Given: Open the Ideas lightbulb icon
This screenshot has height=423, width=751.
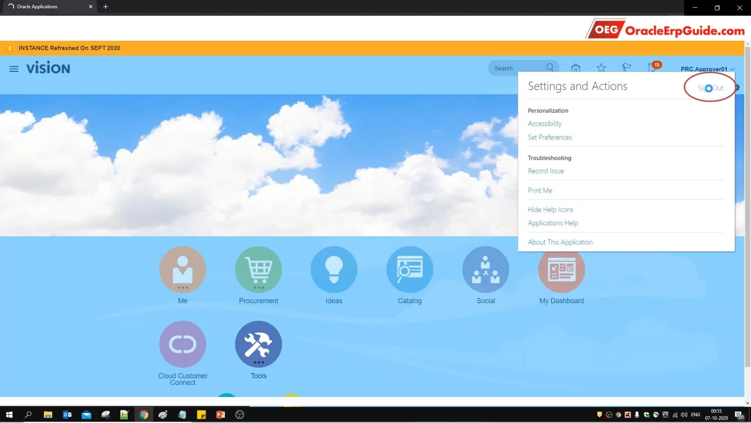Looking at the screenshot, I should tap(334, 269).
